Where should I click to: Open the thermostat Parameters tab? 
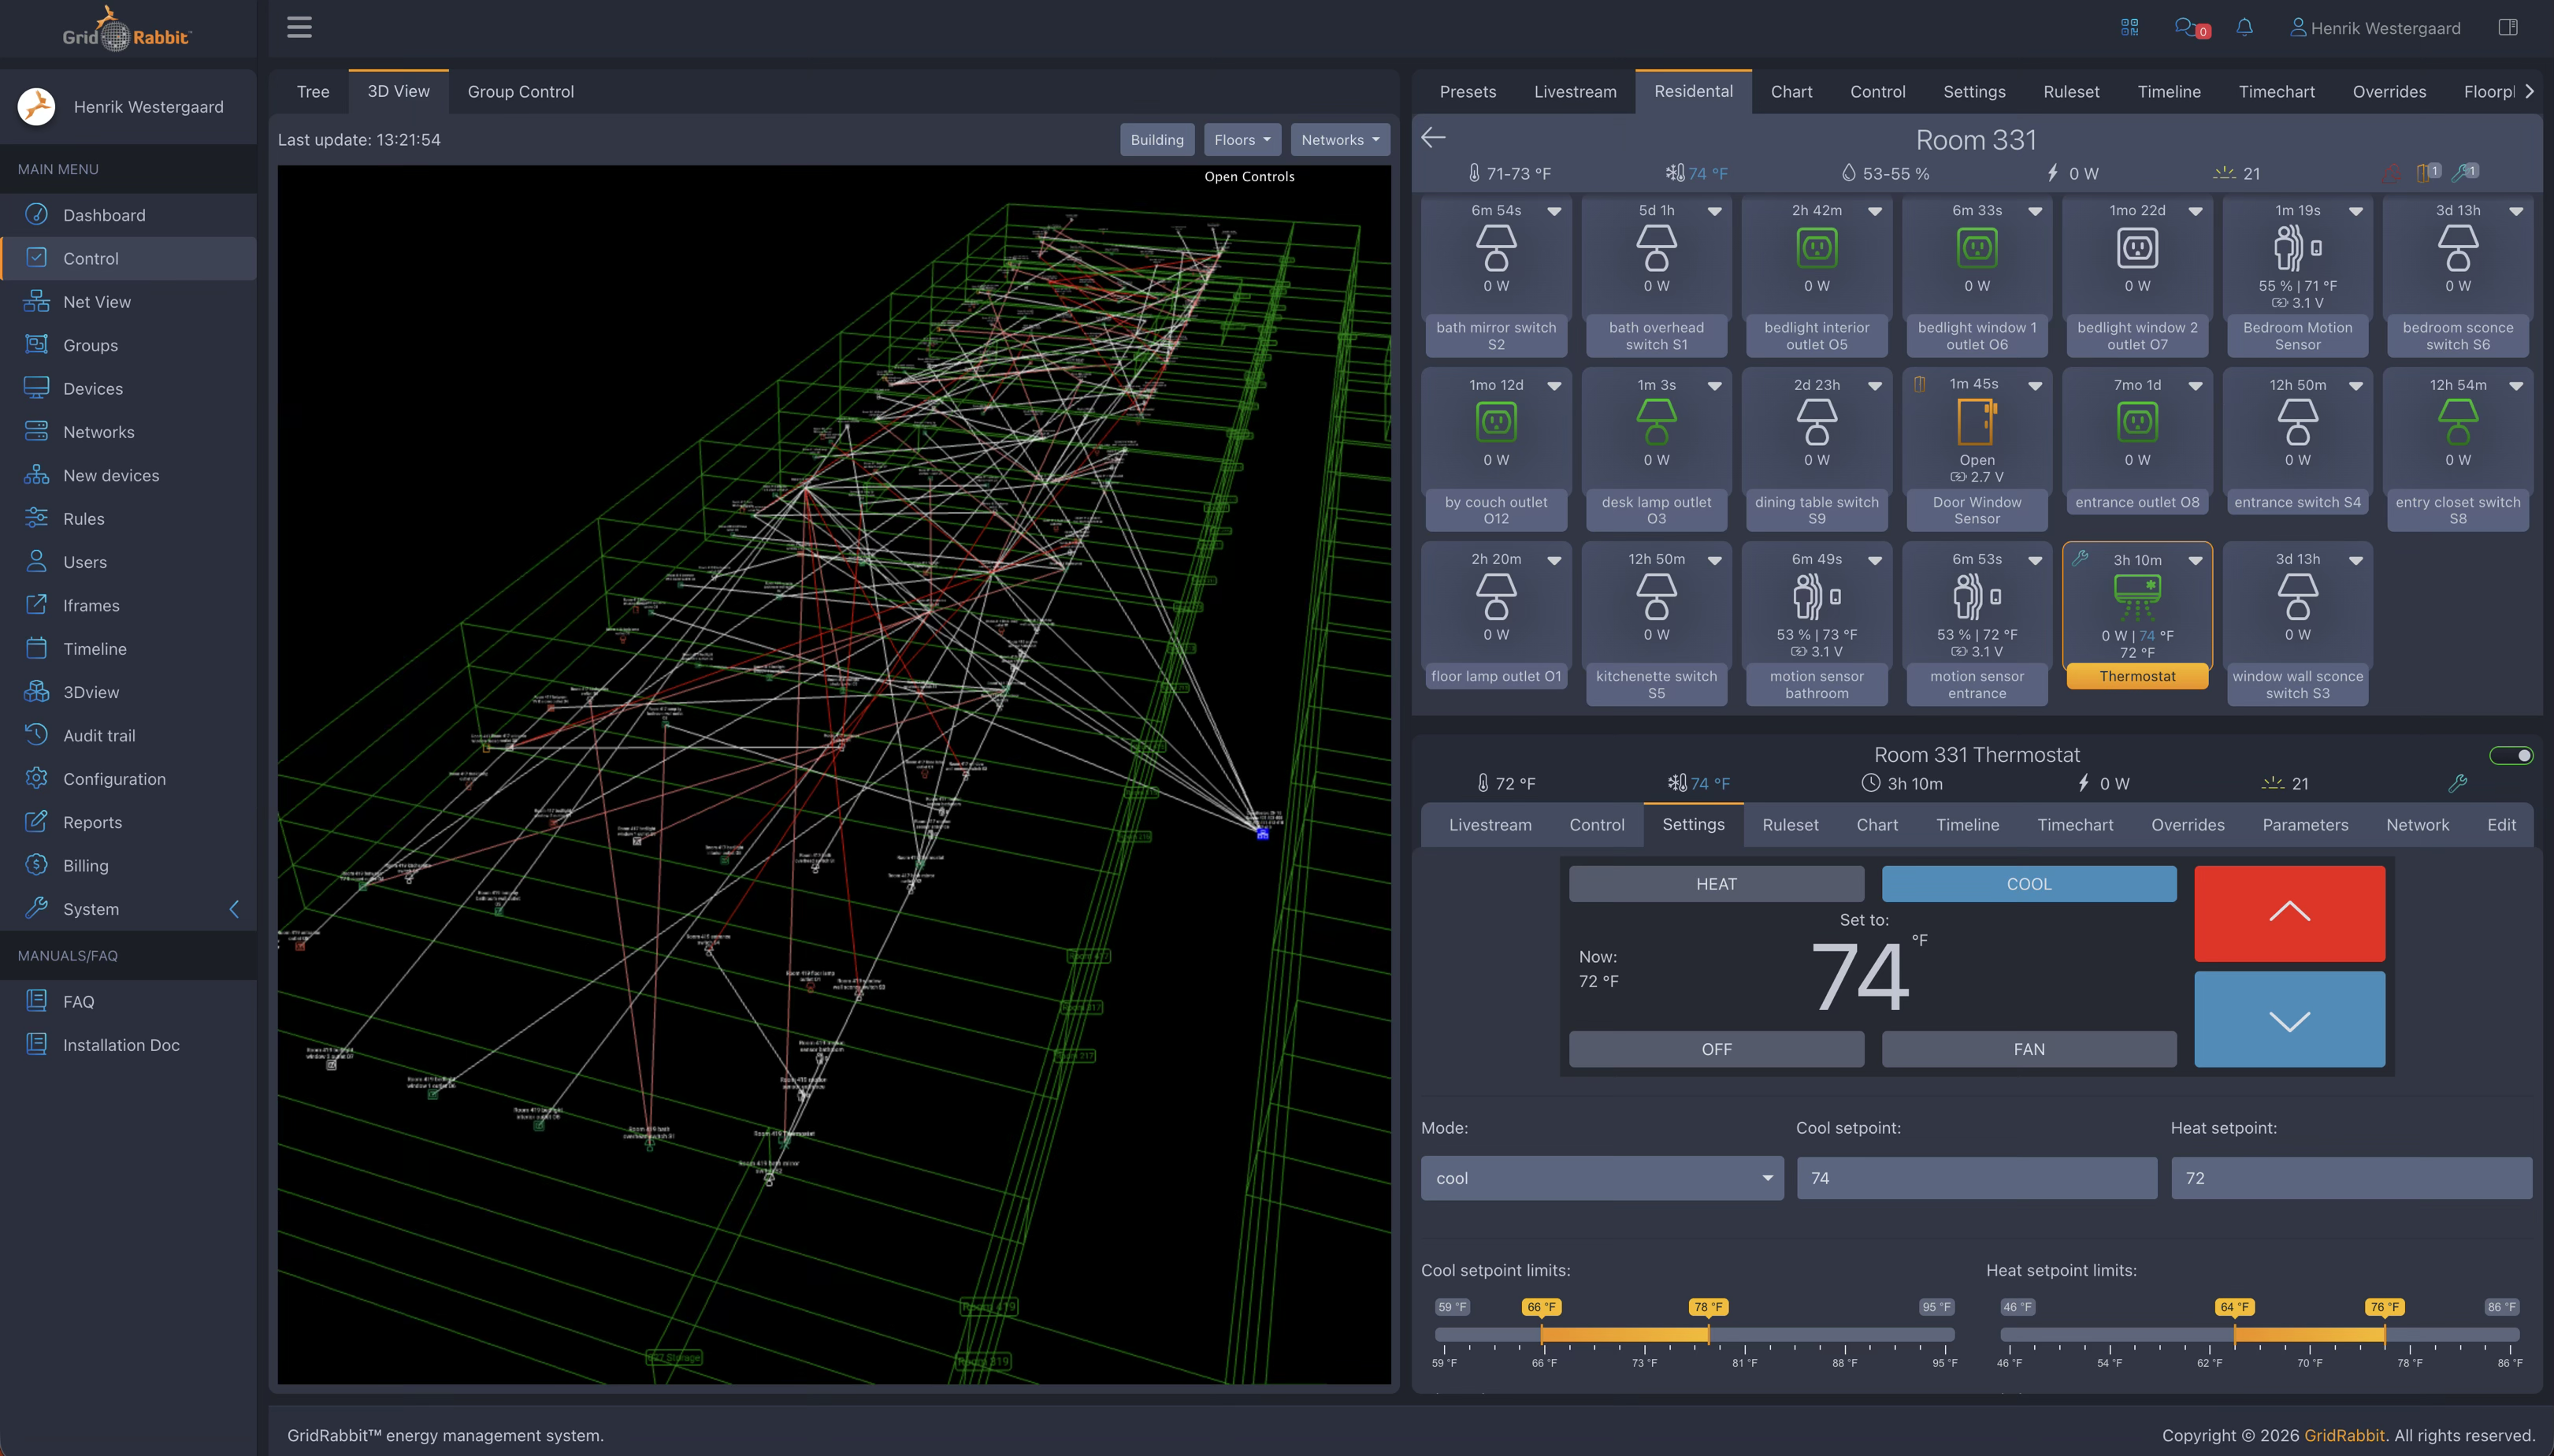pos(2304,824)
